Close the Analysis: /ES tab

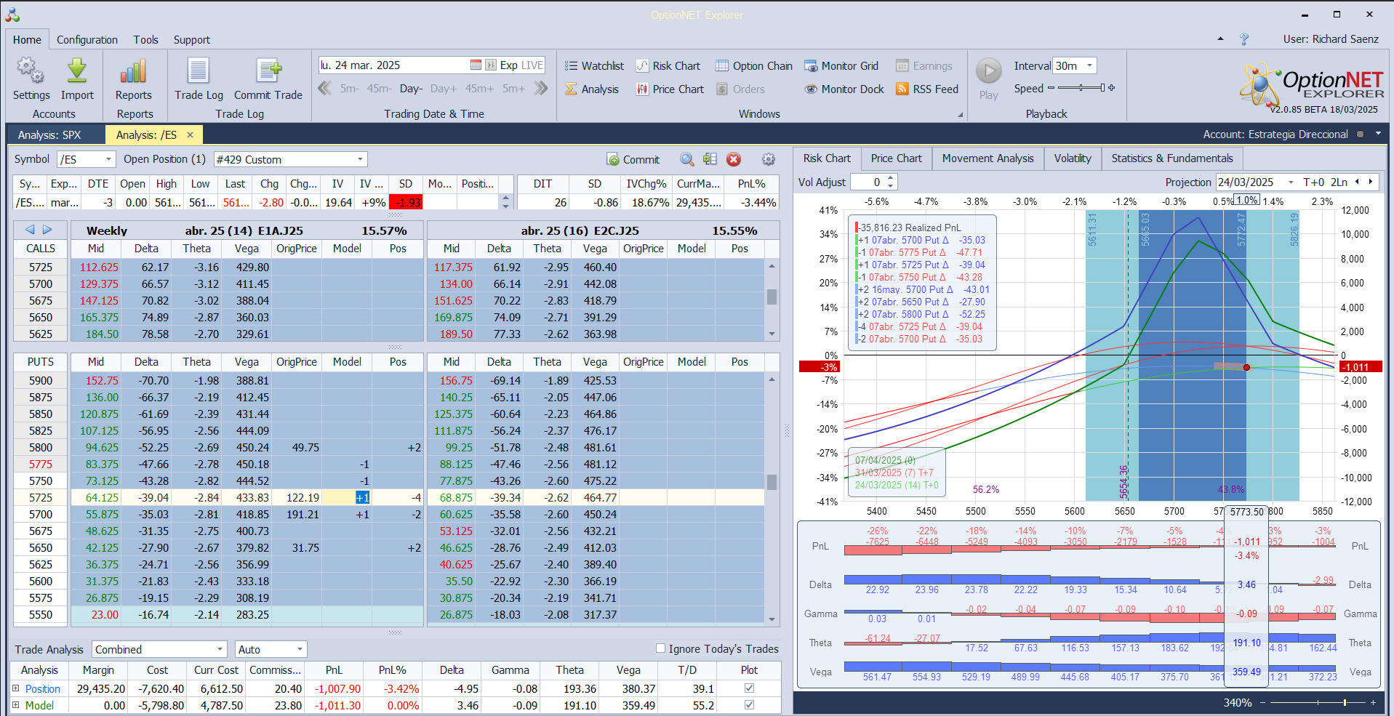point(191,134)
